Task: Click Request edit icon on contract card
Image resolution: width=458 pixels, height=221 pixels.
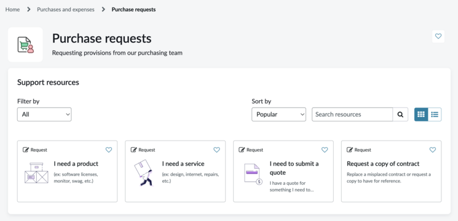Action: [350, 150]
